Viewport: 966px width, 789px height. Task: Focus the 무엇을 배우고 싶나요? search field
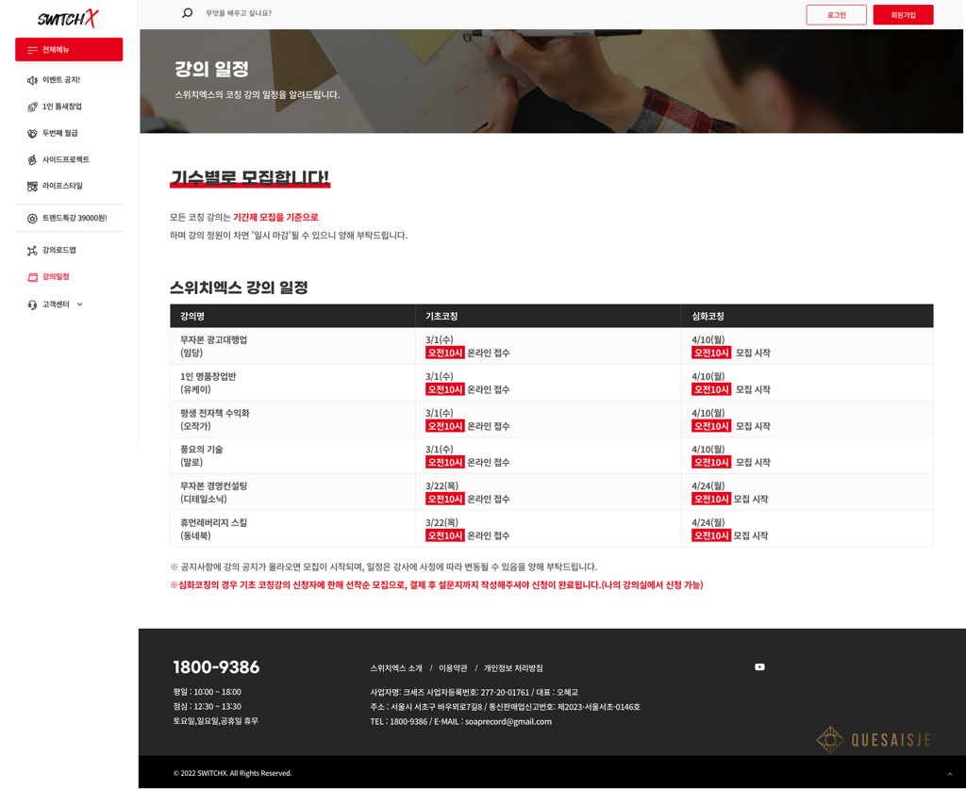239,13
